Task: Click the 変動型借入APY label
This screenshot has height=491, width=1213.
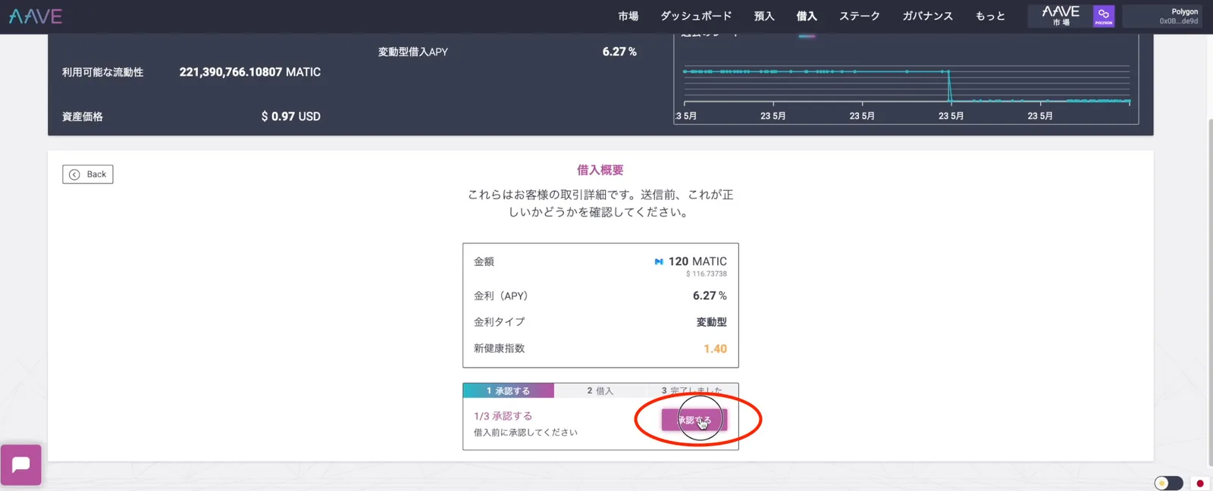Action: (413, 52)
